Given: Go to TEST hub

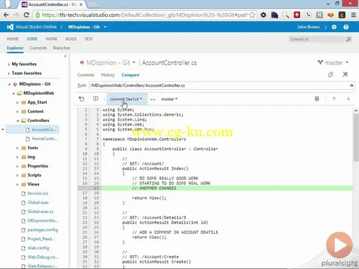Looking at the screenshot, I should coord(88,39).
